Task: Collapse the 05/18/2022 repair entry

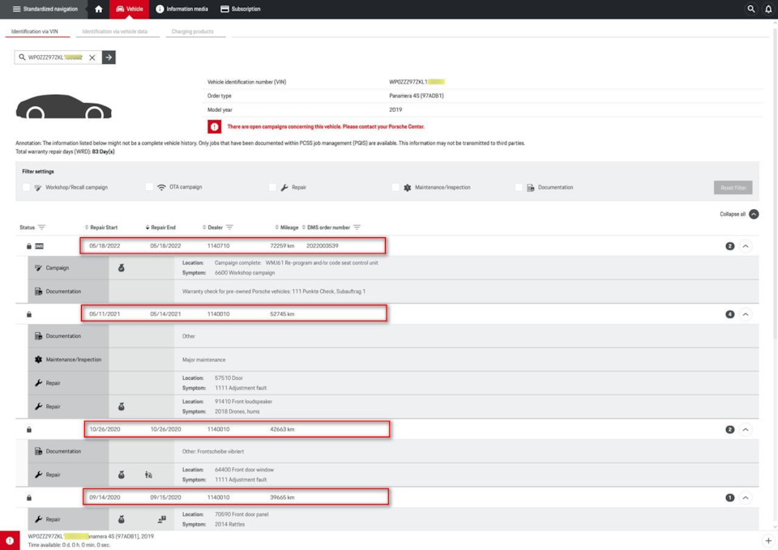Action: pyautogui.click(x=746, y=246)
